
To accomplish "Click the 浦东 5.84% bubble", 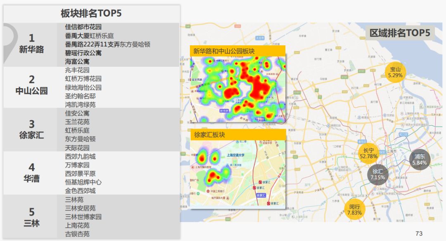I will point(420,159).
